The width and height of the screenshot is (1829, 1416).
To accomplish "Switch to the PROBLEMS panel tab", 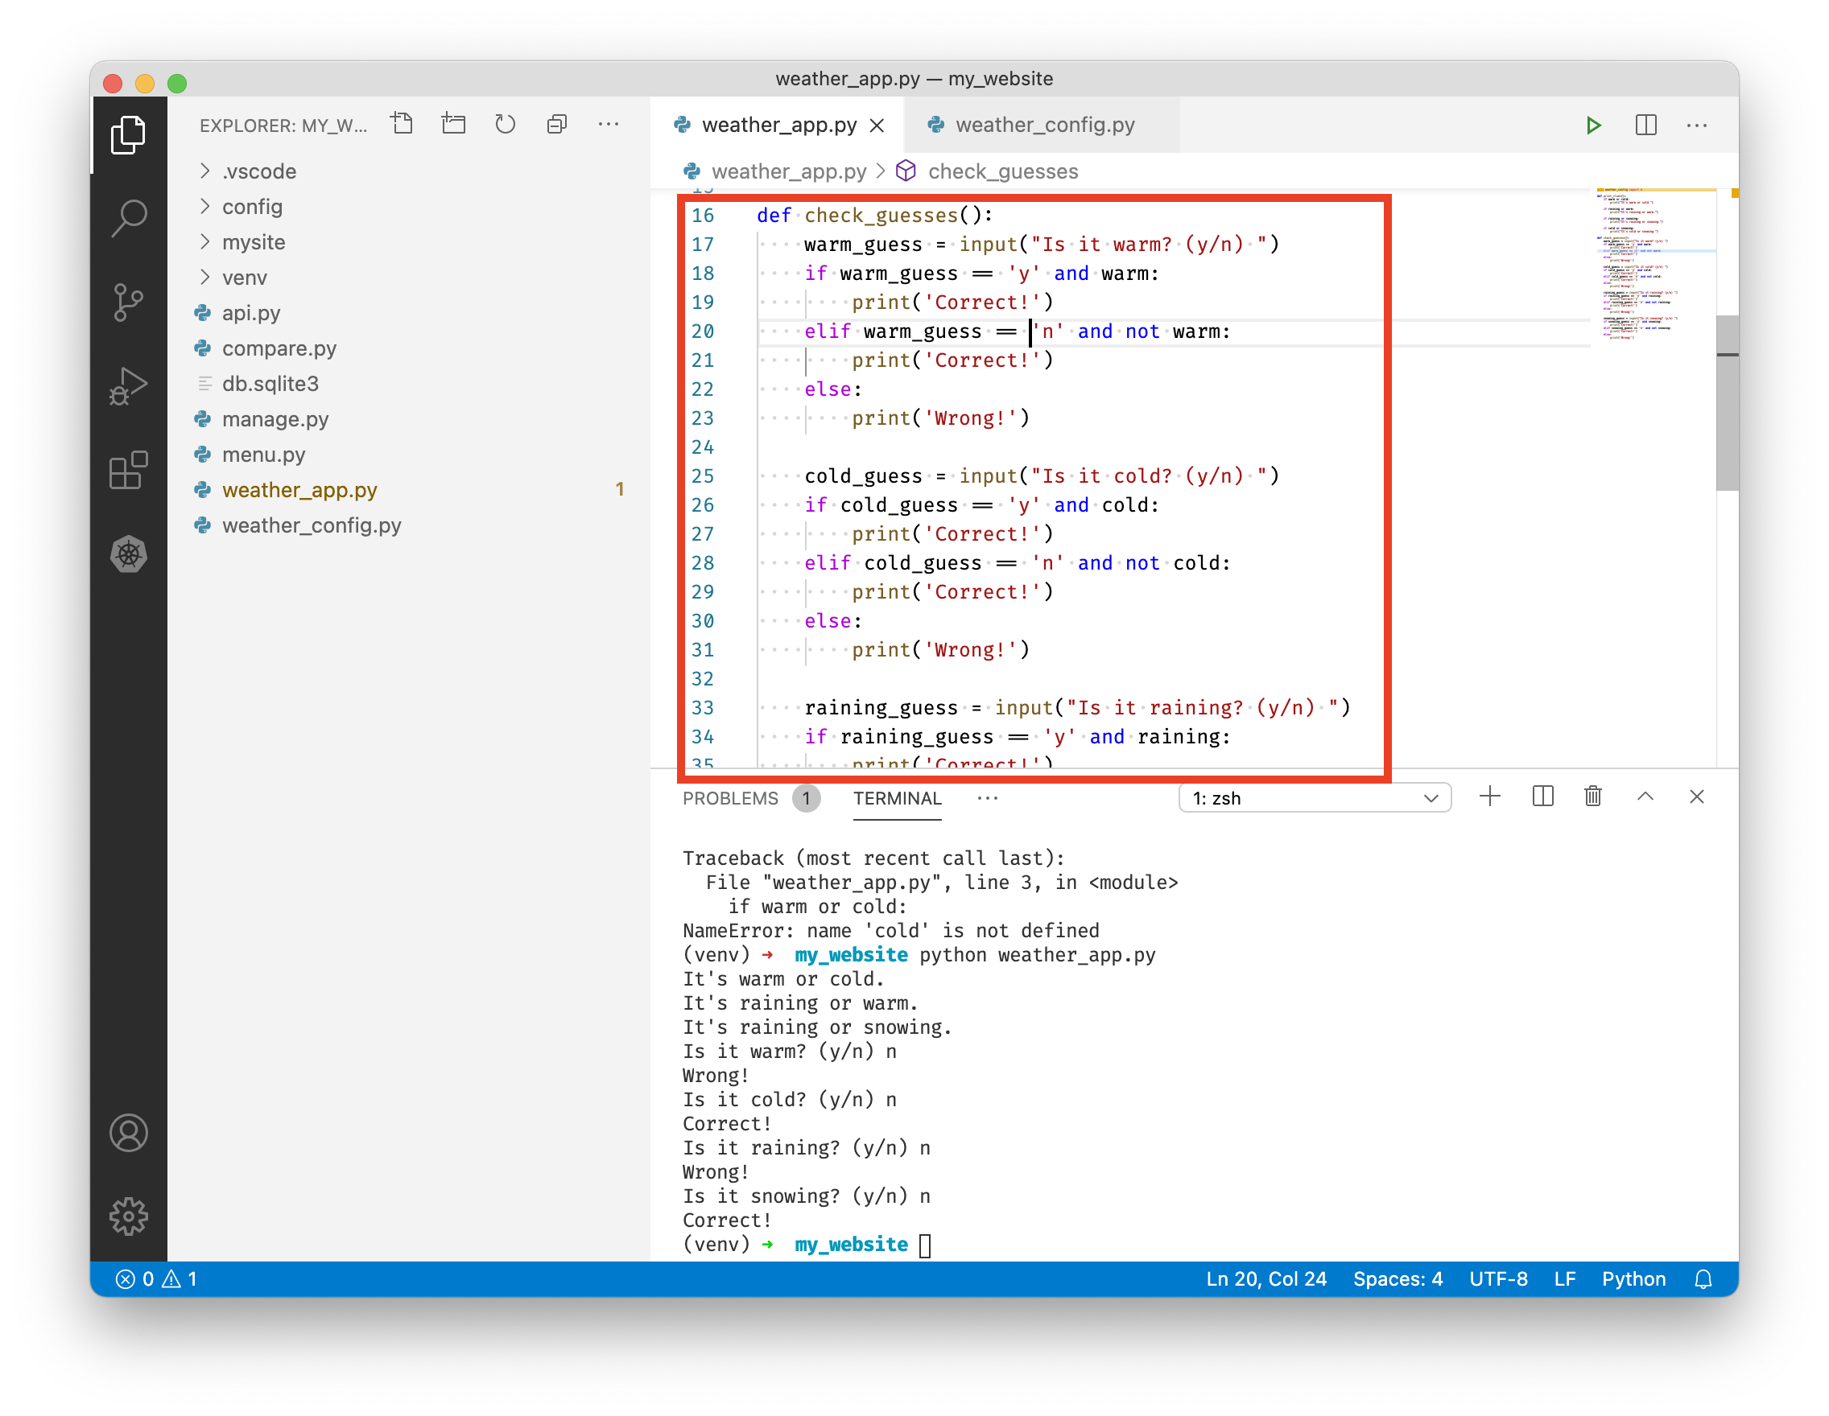I will pos(729,798).
